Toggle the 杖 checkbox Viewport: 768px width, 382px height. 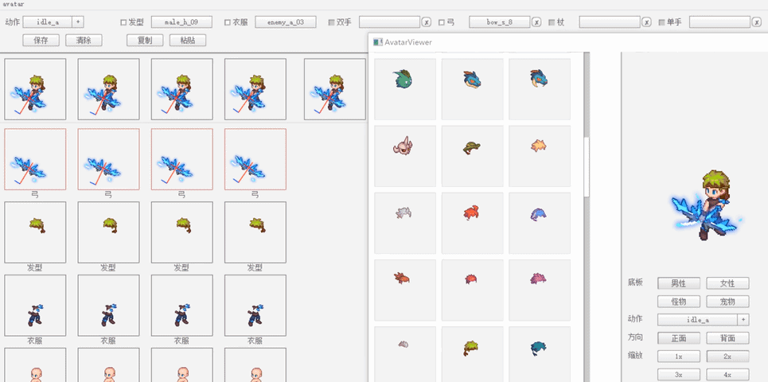click(552, 22)
